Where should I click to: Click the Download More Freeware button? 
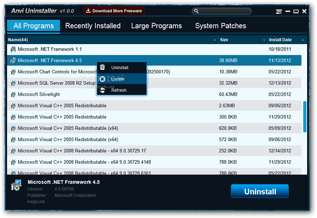tap(114, 11)
